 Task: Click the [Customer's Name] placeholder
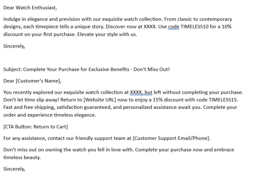[39, 81]
